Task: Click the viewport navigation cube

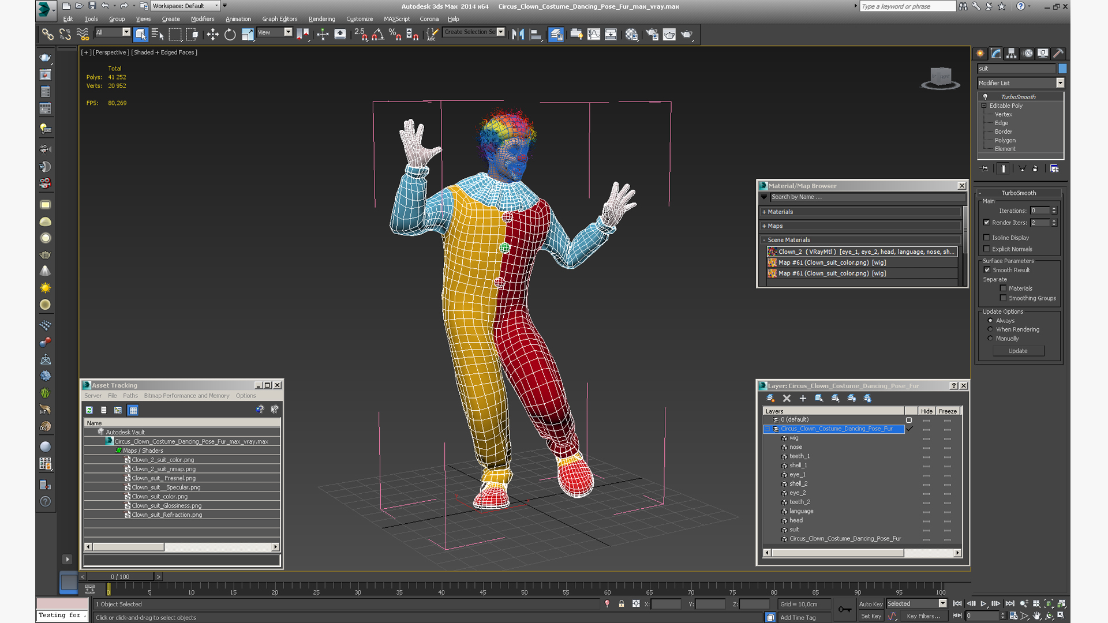Action: pyautogui.click(x=940, y=77)
